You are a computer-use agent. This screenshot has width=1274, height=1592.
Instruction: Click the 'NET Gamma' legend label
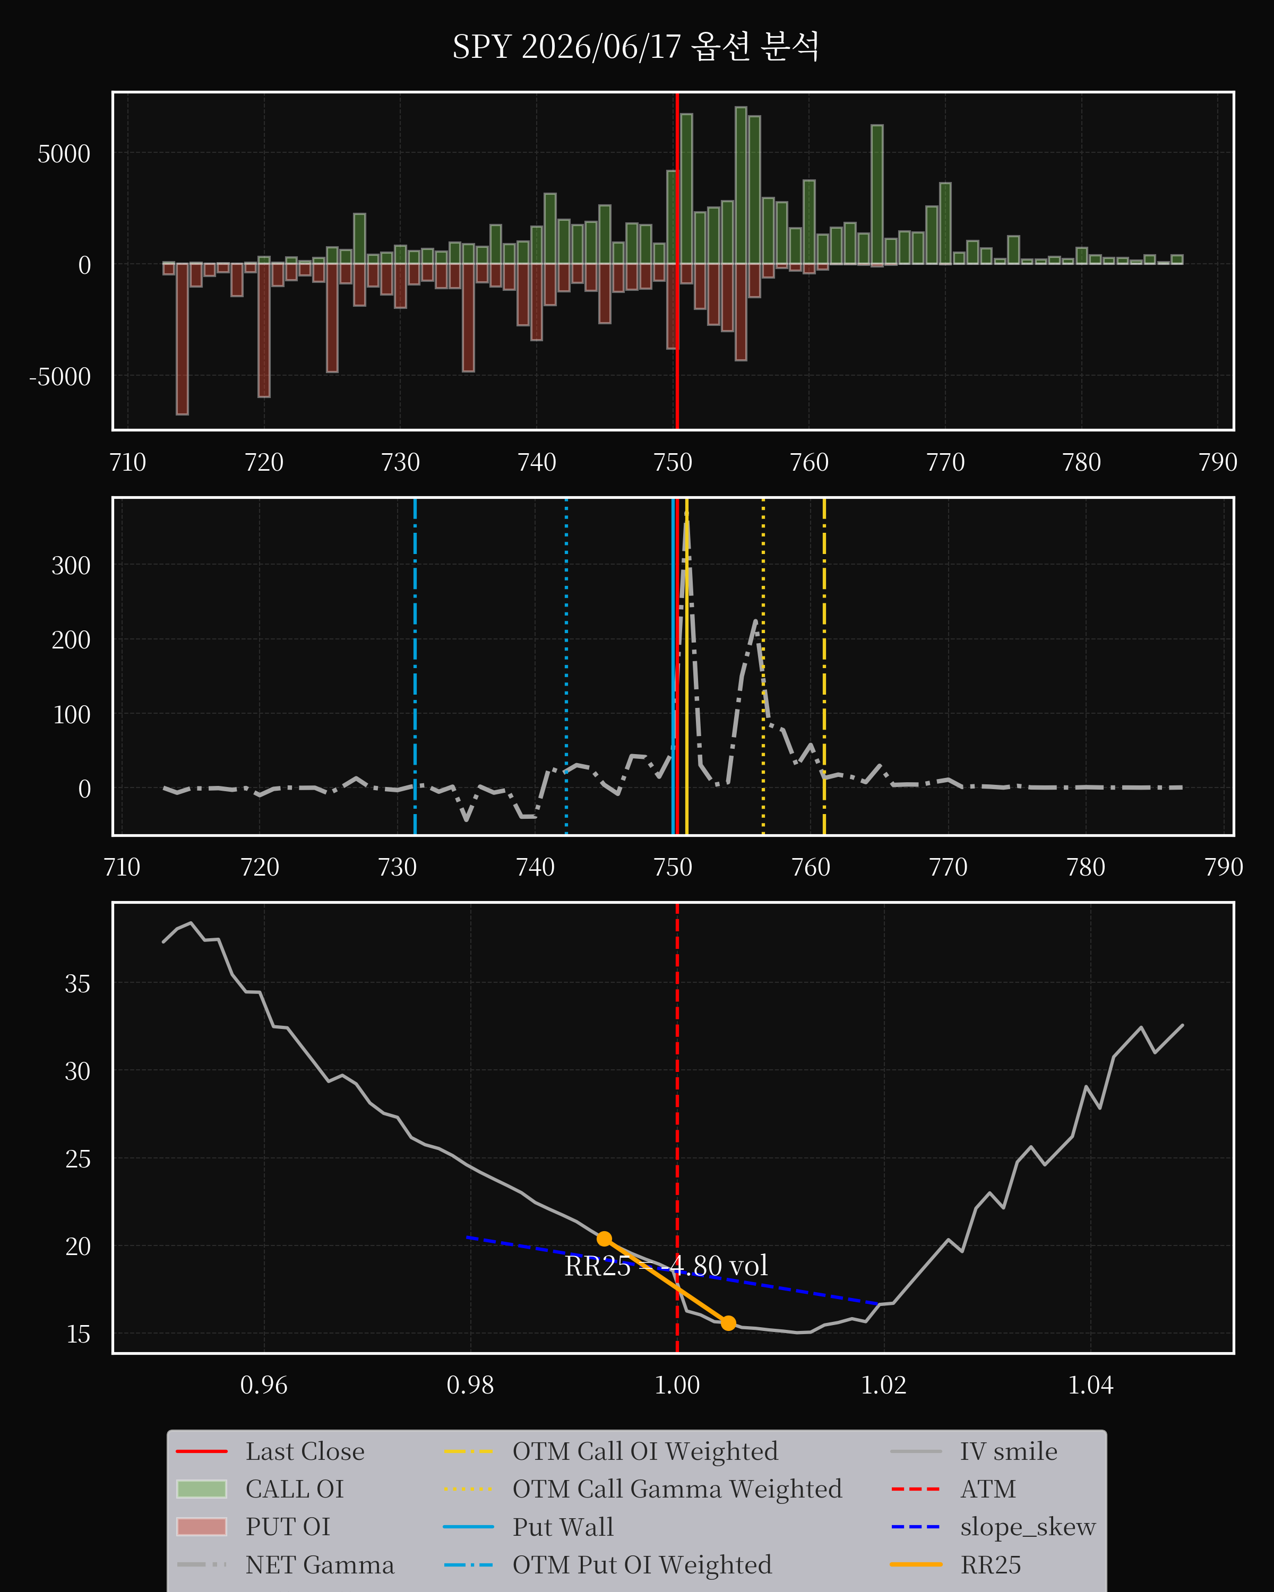tap(320, 1565)
